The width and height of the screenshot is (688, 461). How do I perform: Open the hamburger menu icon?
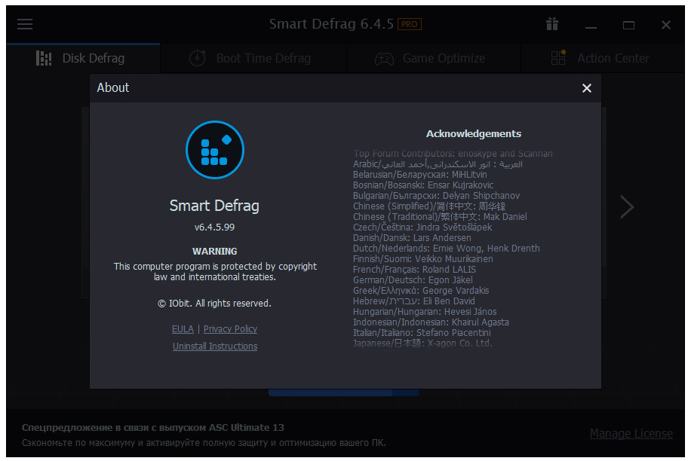(x=25, y=24)
